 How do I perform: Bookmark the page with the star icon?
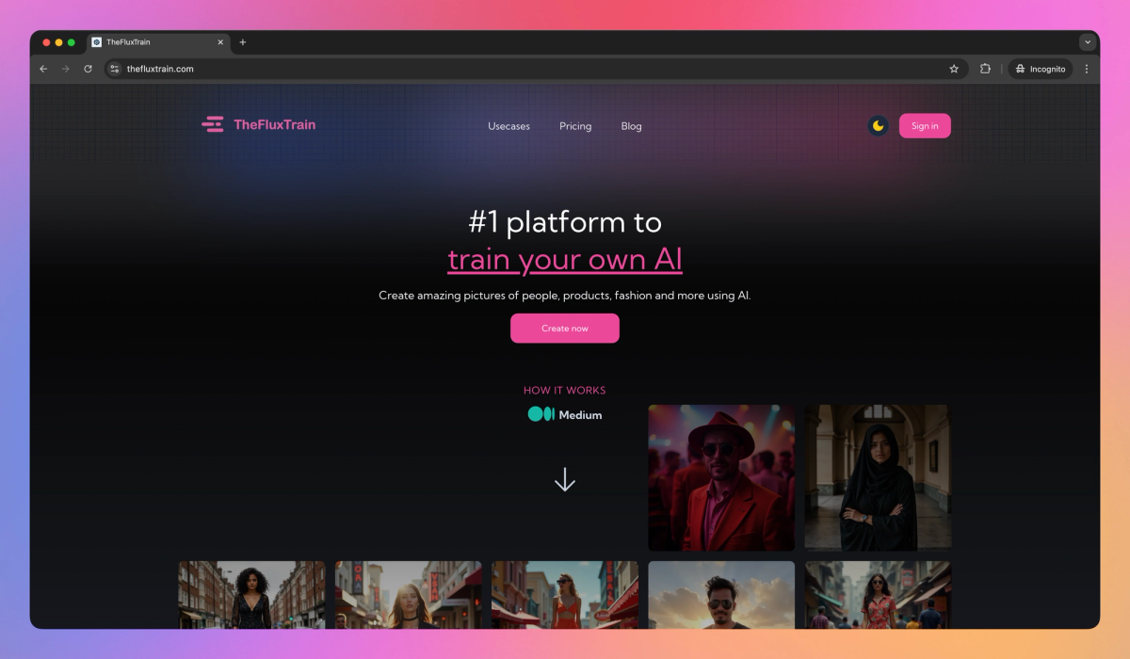coord(953,68)
